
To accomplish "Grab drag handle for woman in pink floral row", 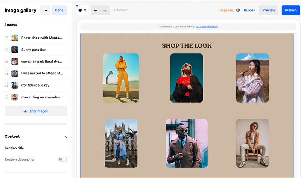I will coord(6,62).
